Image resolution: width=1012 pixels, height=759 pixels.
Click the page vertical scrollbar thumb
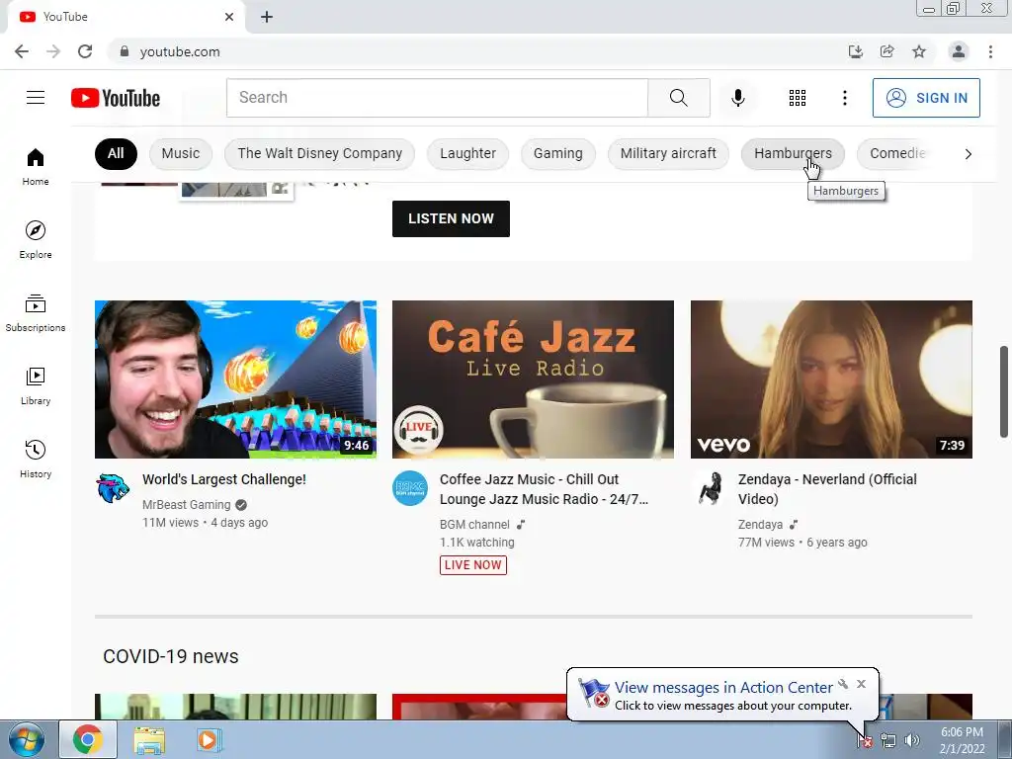(1004, 391)
